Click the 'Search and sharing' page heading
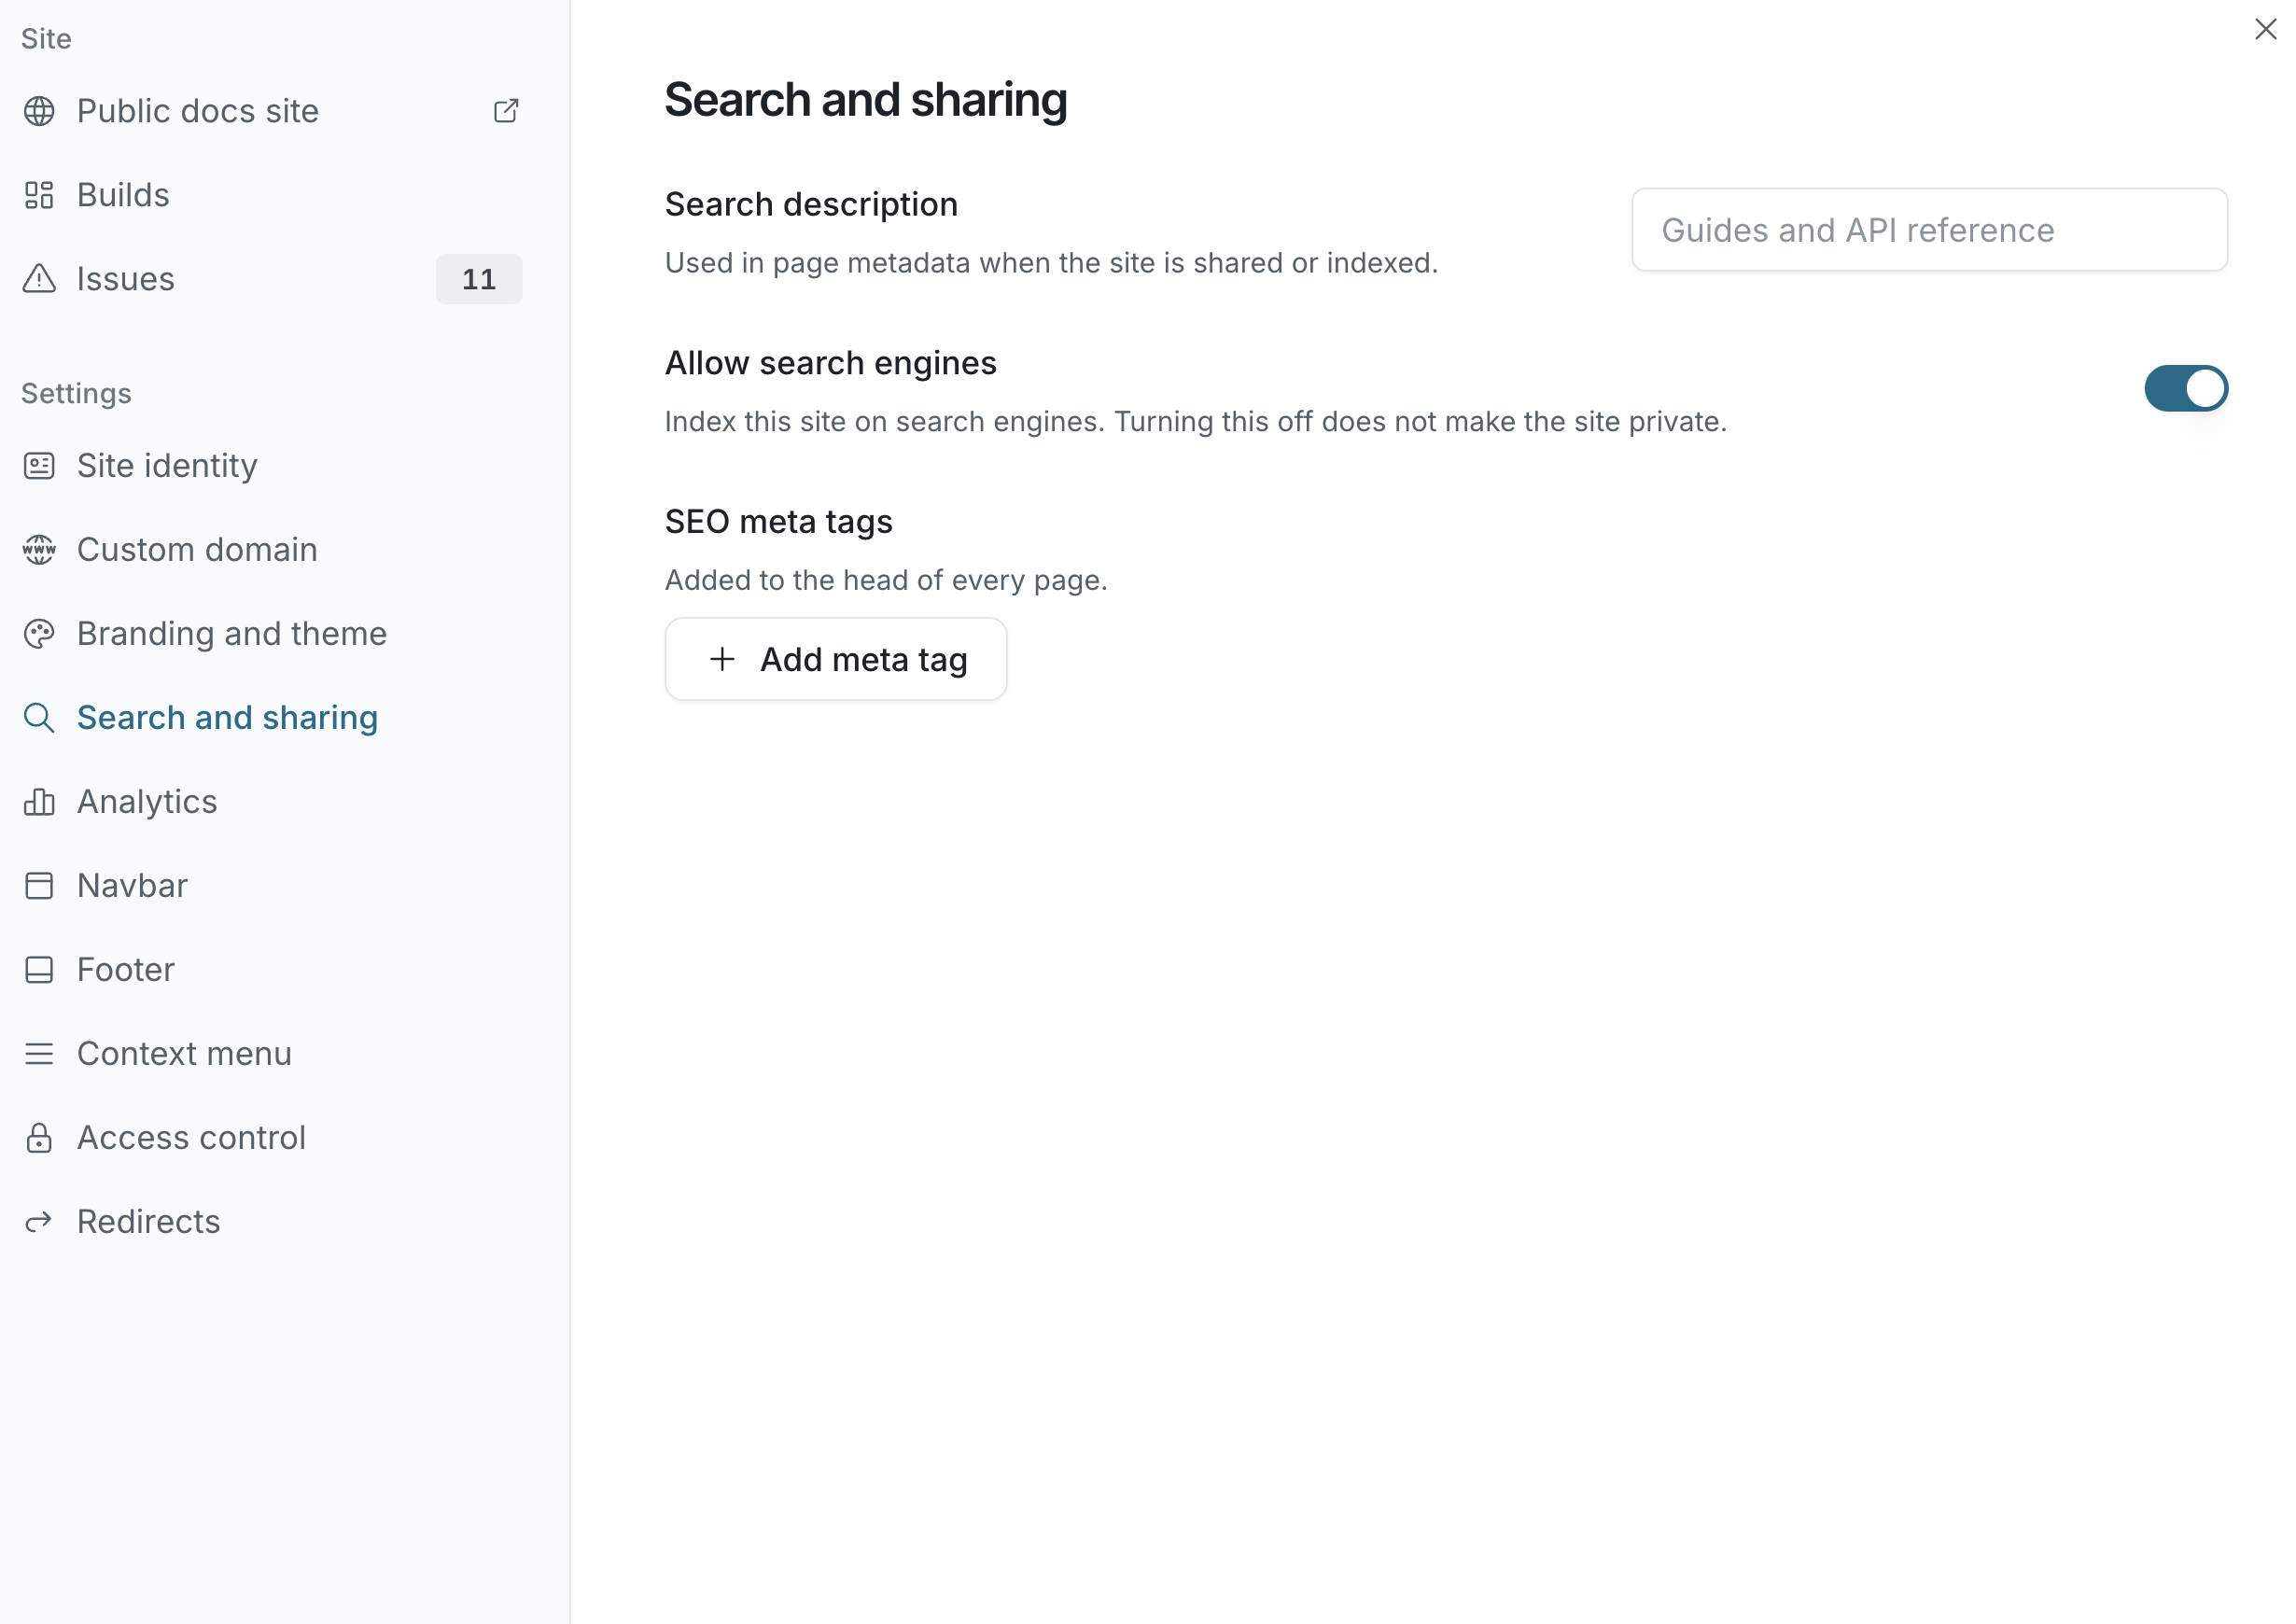This screenshot has height=1624, width=2296. coord(866,100)
